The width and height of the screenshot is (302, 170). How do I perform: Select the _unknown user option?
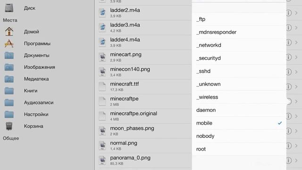click(239, 84)
